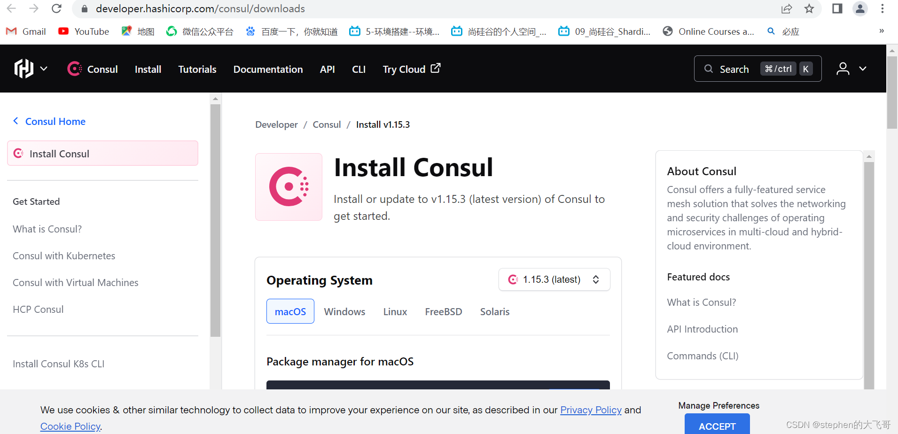
Task: Open the Tutorials nav menu item
Action: pos(197,69)
